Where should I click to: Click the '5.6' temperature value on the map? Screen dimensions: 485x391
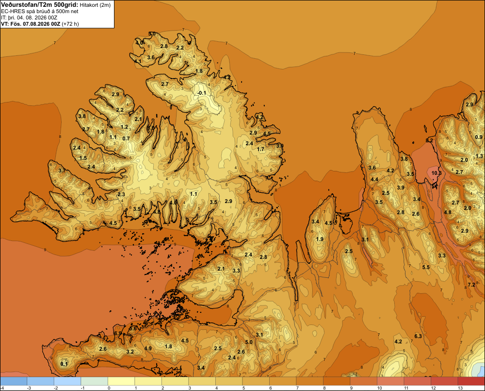tap(133, 328)
